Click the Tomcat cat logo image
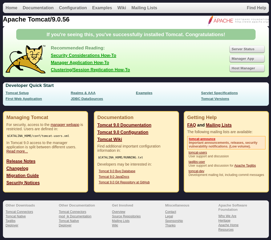271x240 pixels. click(x=26, y=59)
